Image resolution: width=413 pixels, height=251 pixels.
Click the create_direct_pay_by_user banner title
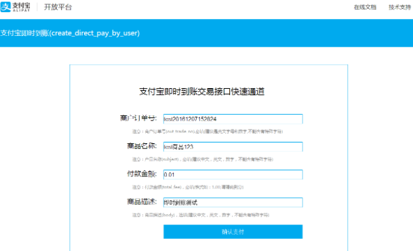[x=70, y=33]
